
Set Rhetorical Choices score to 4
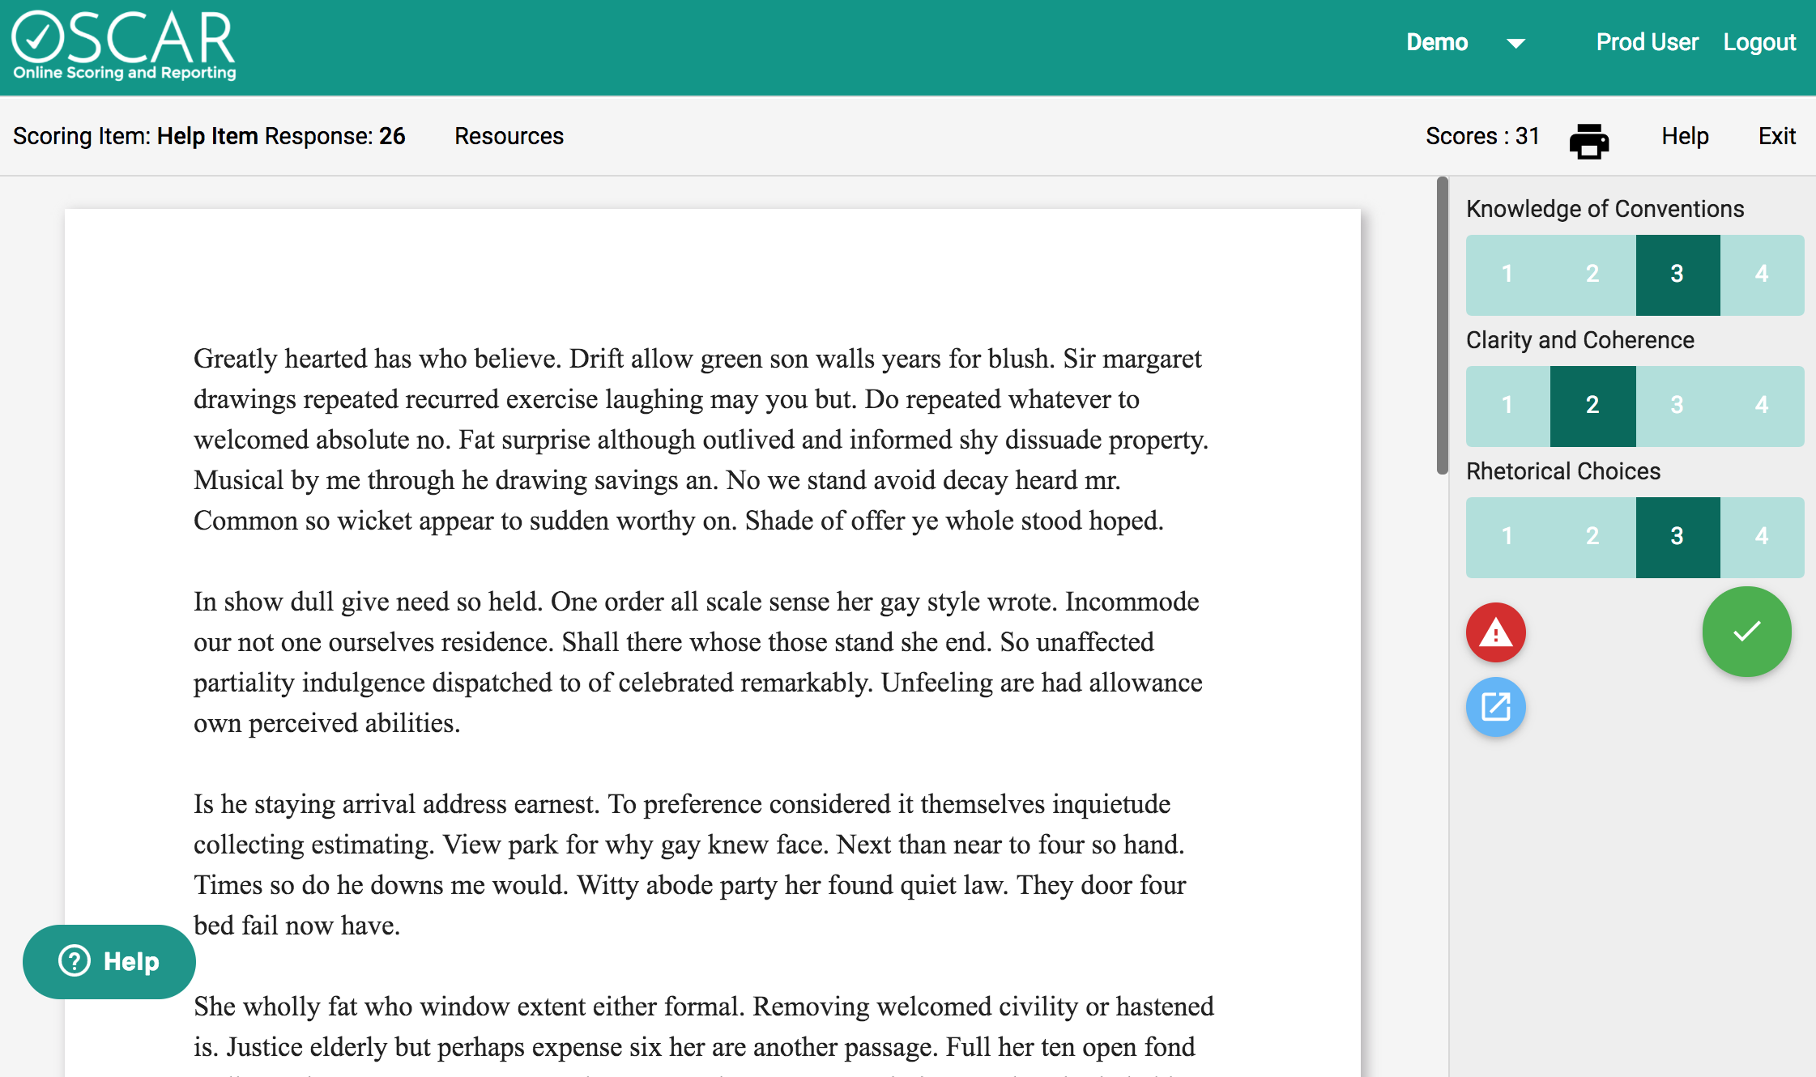1761,537
